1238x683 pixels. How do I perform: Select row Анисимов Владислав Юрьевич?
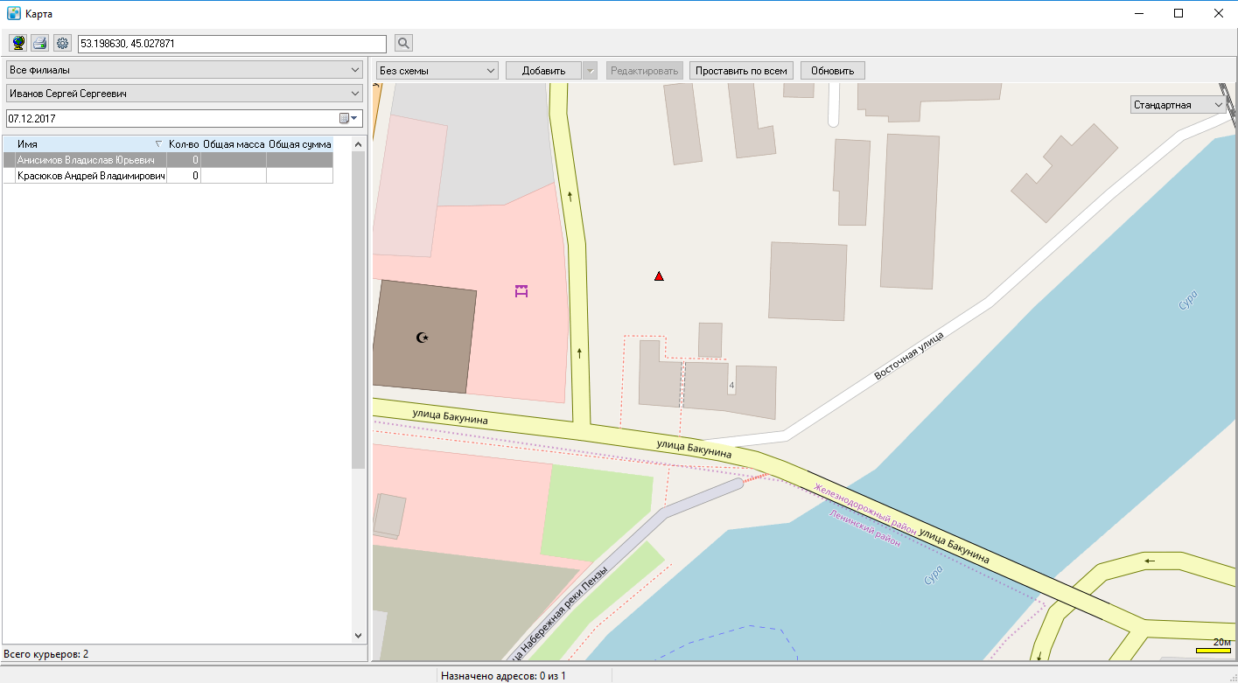[x=168, y=160]
